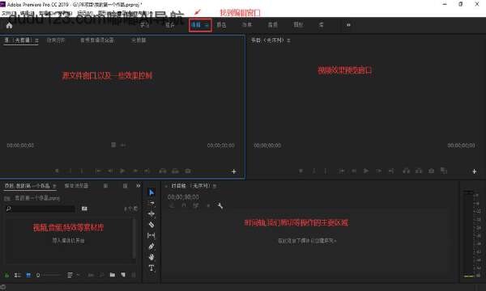Select the Selection (arrow) tool
Image resolution: width=486 pixels, height=291 pixels.
(151, 192)
